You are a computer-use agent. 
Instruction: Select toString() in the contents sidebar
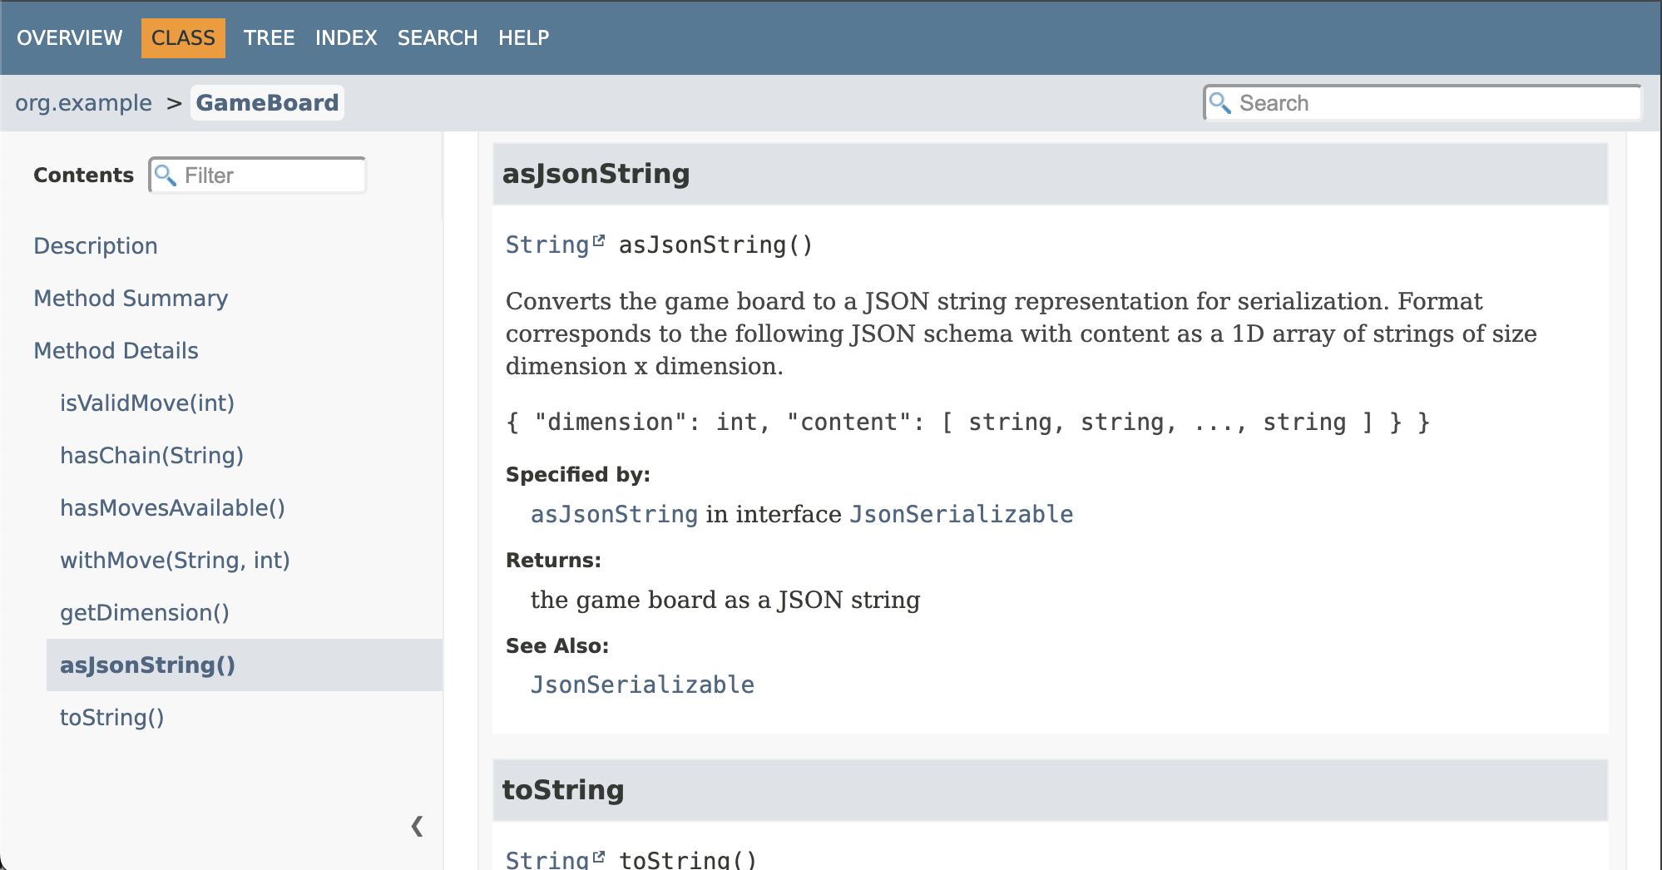point(111,717)
